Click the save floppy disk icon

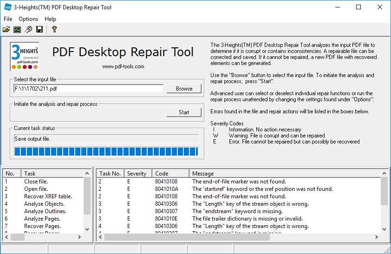(x=39, y=29)
